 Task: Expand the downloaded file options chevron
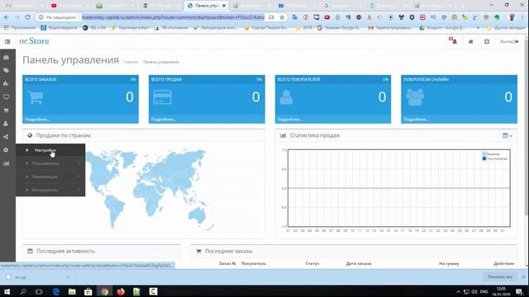point(68,277)
